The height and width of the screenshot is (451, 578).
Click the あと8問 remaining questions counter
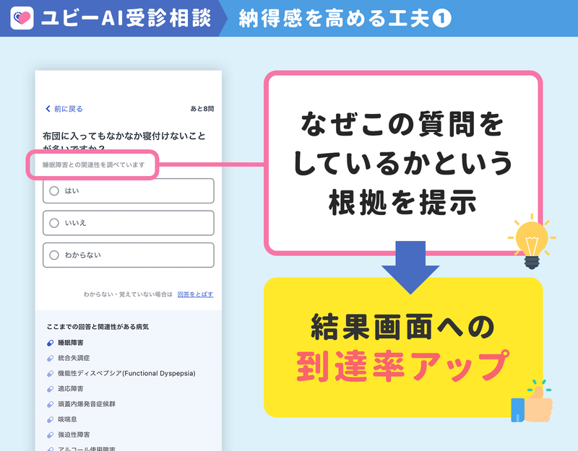[x=202, y=109]
